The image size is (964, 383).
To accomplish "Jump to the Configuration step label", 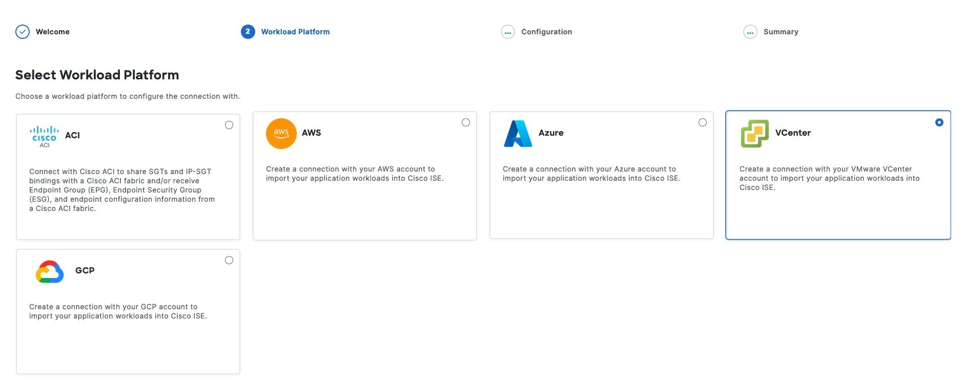I will [546, 32].
